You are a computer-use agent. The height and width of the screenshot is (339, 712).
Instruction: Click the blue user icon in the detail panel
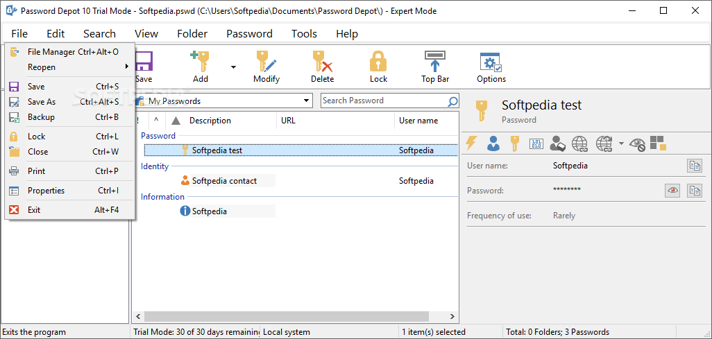click(x=493, y=144)
